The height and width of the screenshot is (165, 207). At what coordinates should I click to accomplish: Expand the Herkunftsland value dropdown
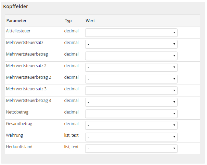[131, 149]
